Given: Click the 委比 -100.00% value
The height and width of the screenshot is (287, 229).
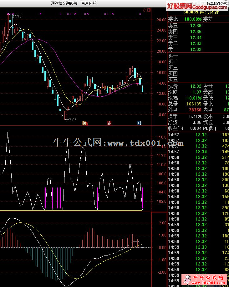Looking at the screenshot, I should coord(192,19).
